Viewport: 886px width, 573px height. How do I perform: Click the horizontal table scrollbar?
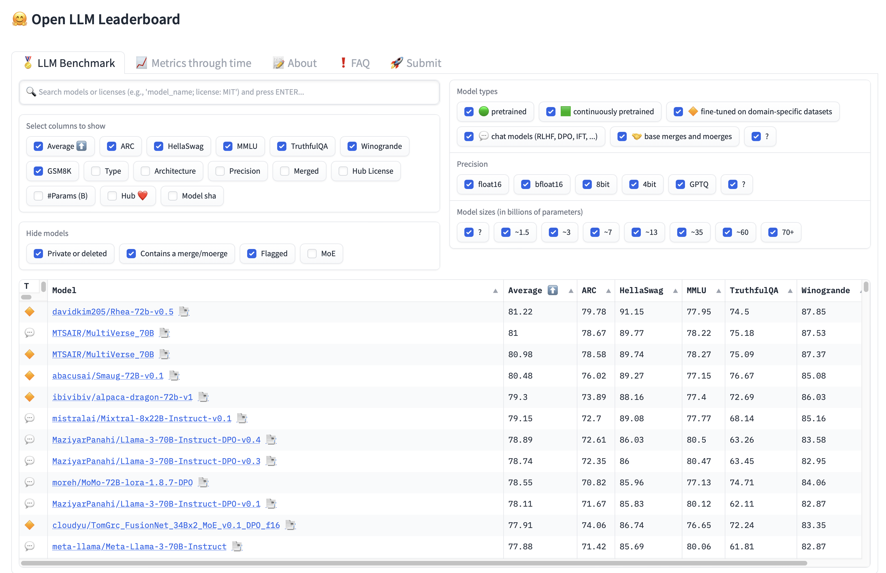[414, 563]
